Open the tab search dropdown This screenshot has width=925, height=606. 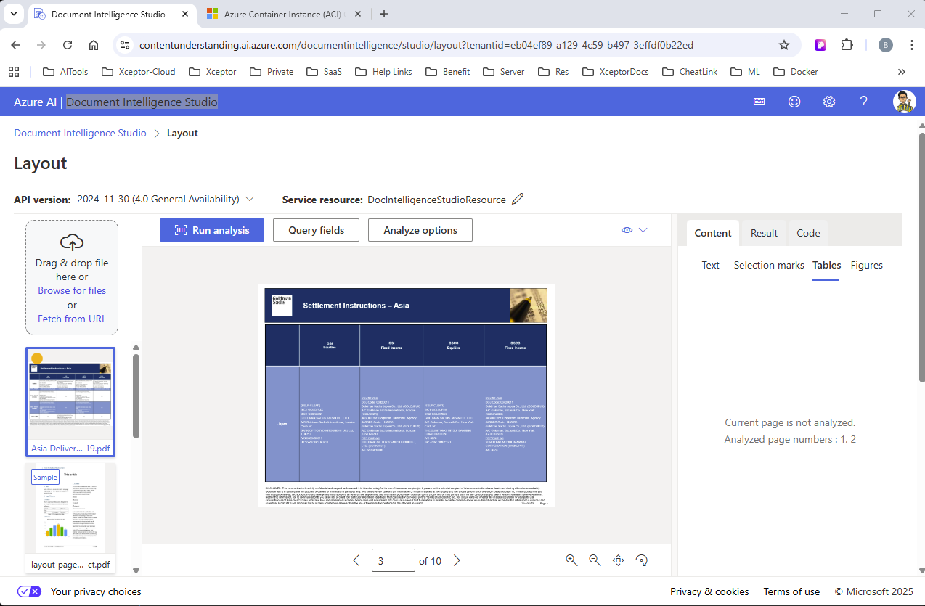coord(13,14)
